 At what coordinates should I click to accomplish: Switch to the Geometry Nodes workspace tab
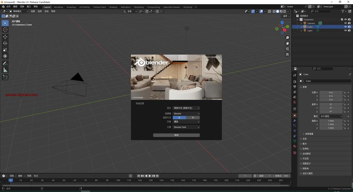click(171, 7)
